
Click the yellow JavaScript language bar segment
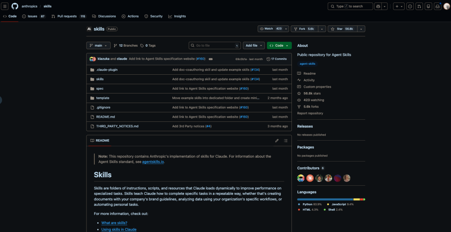[357, 199]
